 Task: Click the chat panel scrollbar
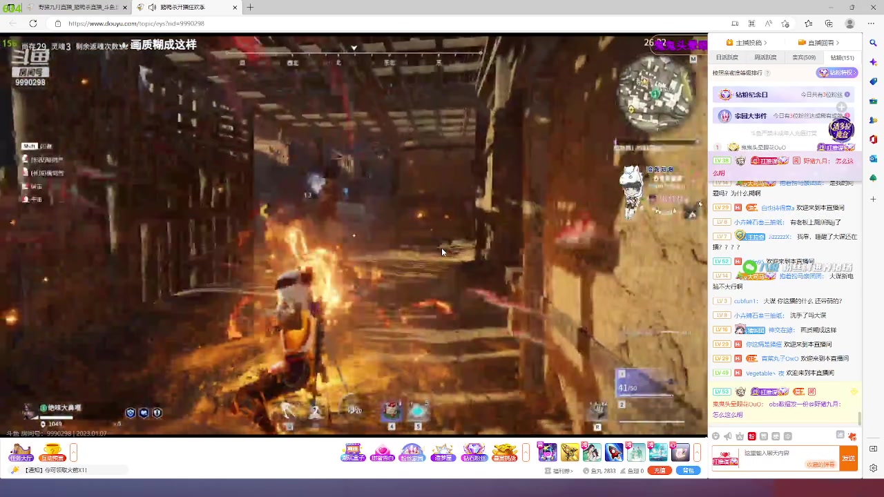pyautogui.click(x=860, y=419)
